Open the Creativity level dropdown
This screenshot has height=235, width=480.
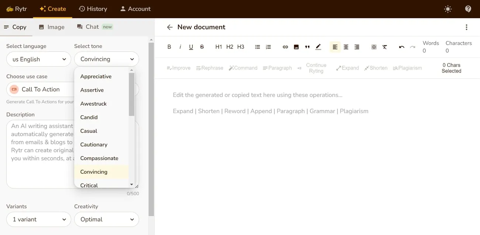tap(106, 219)
